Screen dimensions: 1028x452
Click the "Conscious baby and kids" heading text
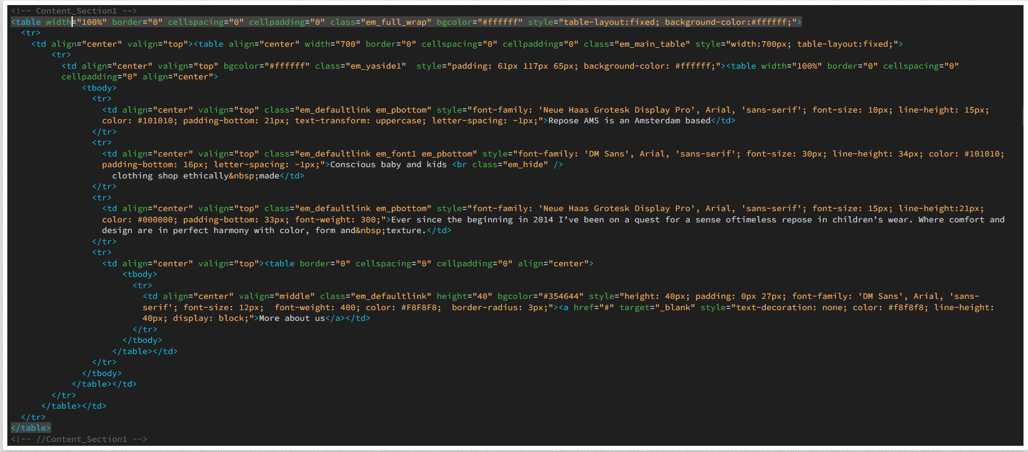click(388, 164)
